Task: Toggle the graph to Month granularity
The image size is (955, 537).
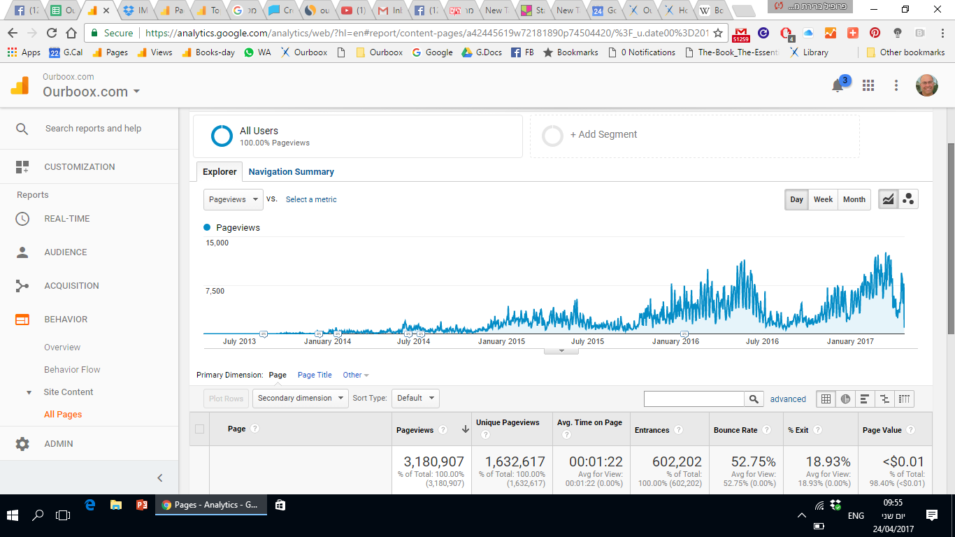Action: [854, 199]
